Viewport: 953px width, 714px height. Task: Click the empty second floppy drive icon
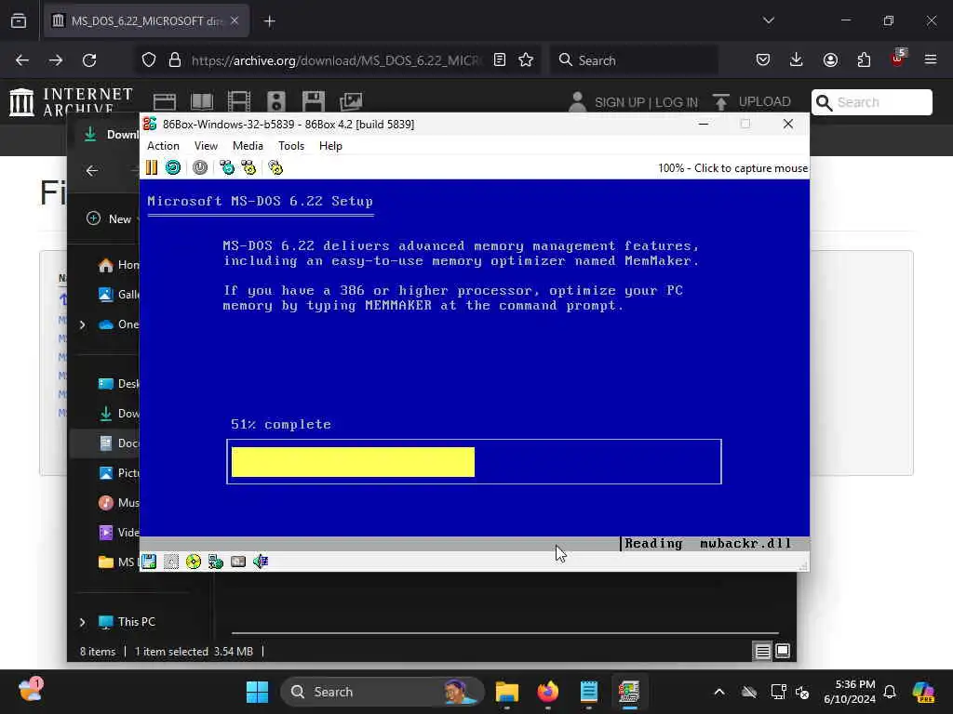tap(171, 562)
